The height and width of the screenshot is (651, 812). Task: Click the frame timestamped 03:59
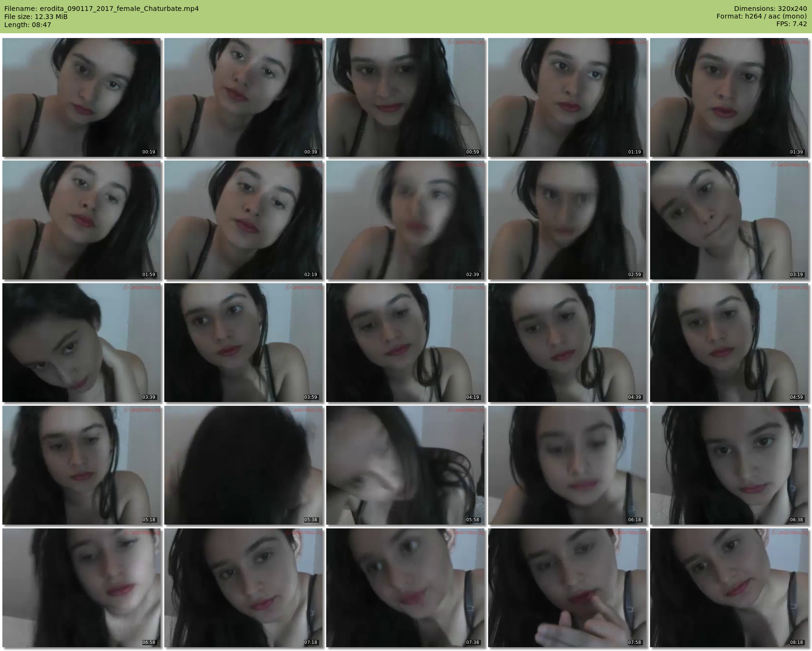pos(244,343)
